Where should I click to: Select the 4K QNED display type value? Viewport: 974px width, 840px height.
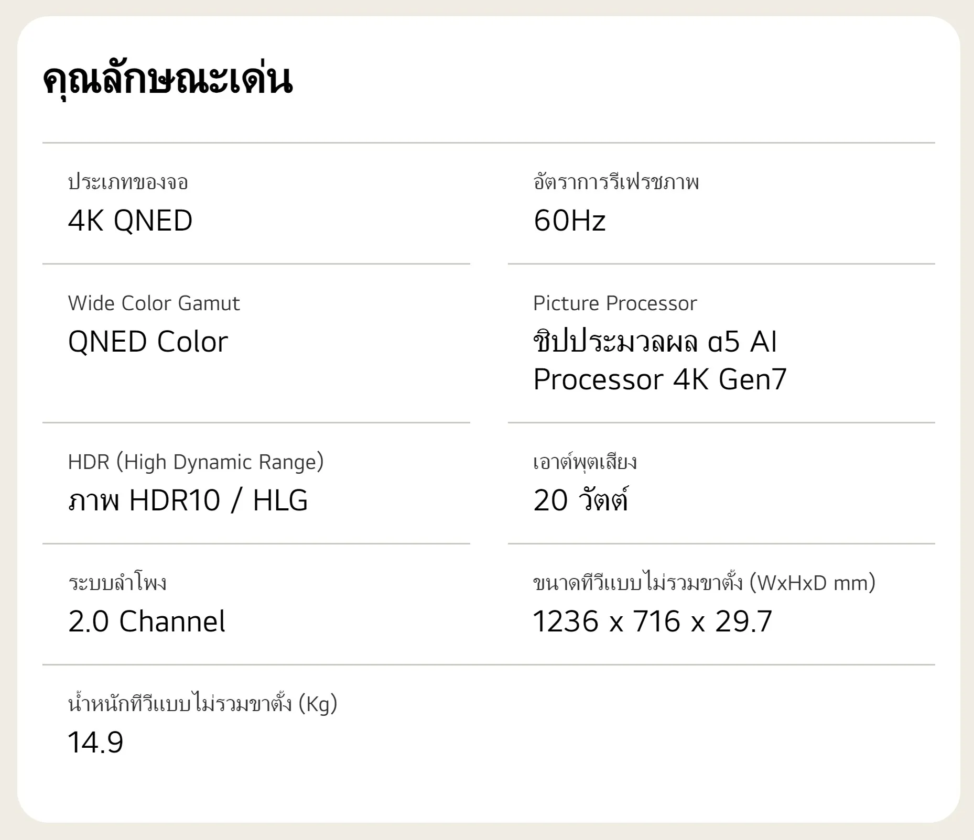(x=130, y=220)
